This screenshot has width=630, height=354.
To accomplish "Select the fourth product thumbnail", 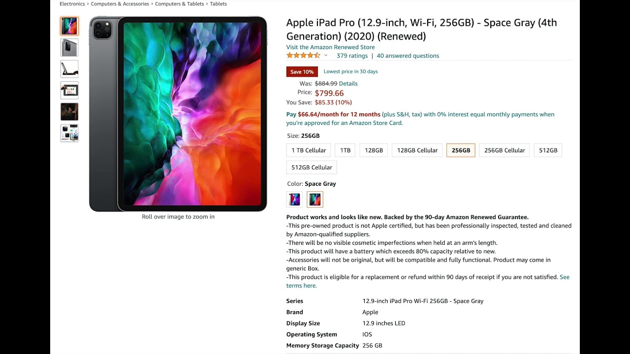I will coord(69,90).
